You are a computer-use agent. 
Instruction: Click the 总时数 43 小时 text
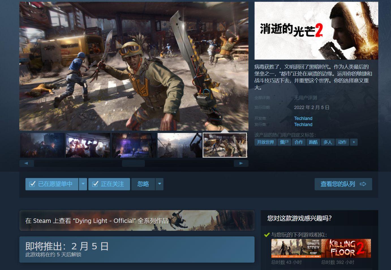point(286,262)
